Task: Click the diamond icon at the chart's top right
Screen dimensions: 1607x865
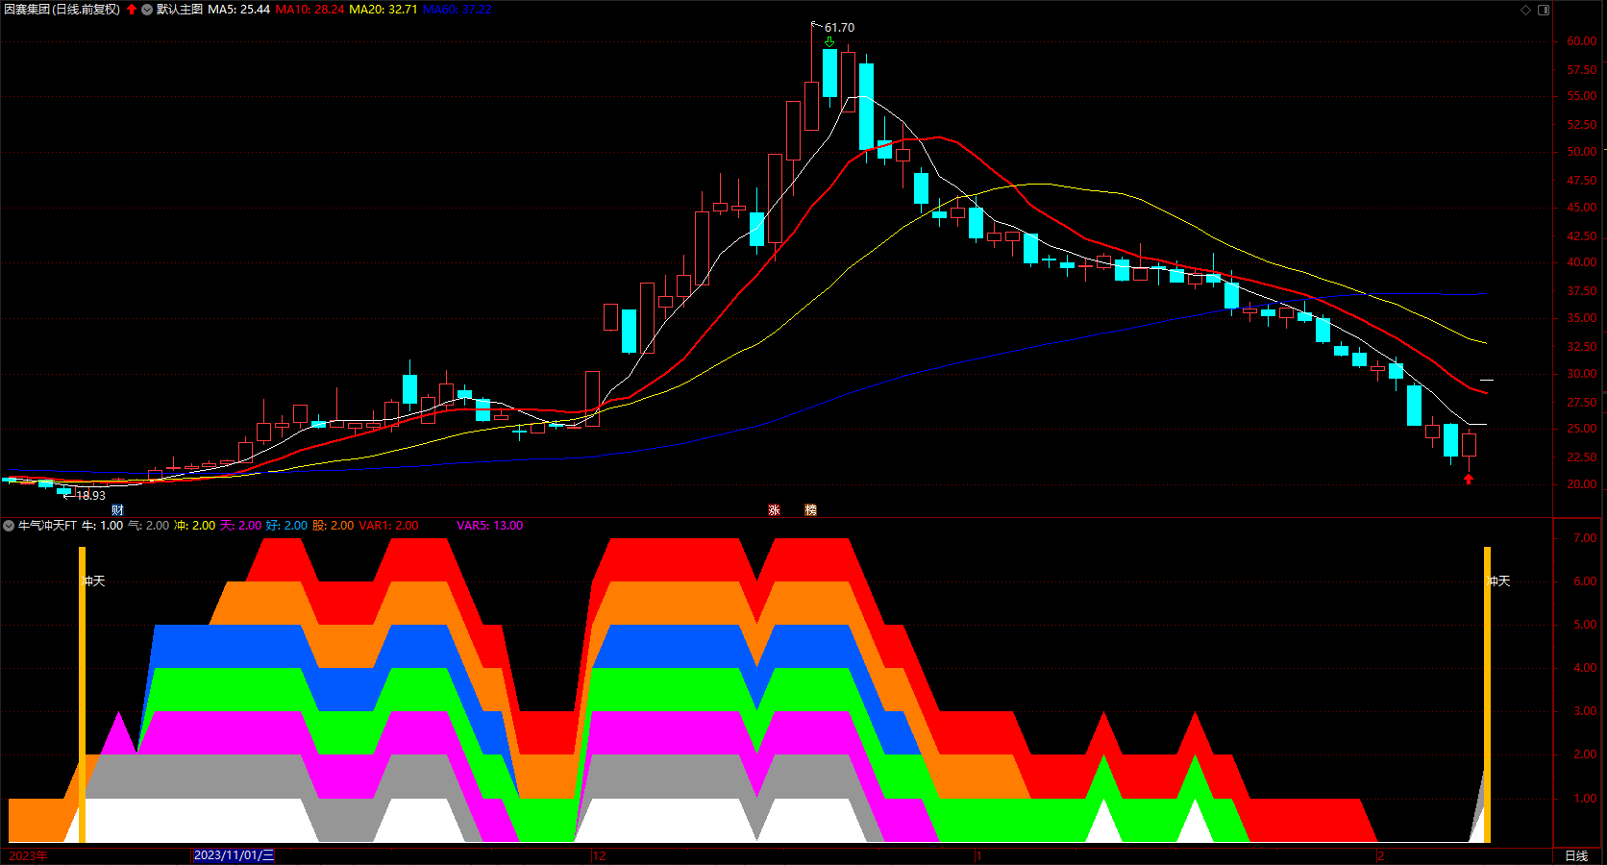Action: pyautogui.click(x=1525, y=10)
